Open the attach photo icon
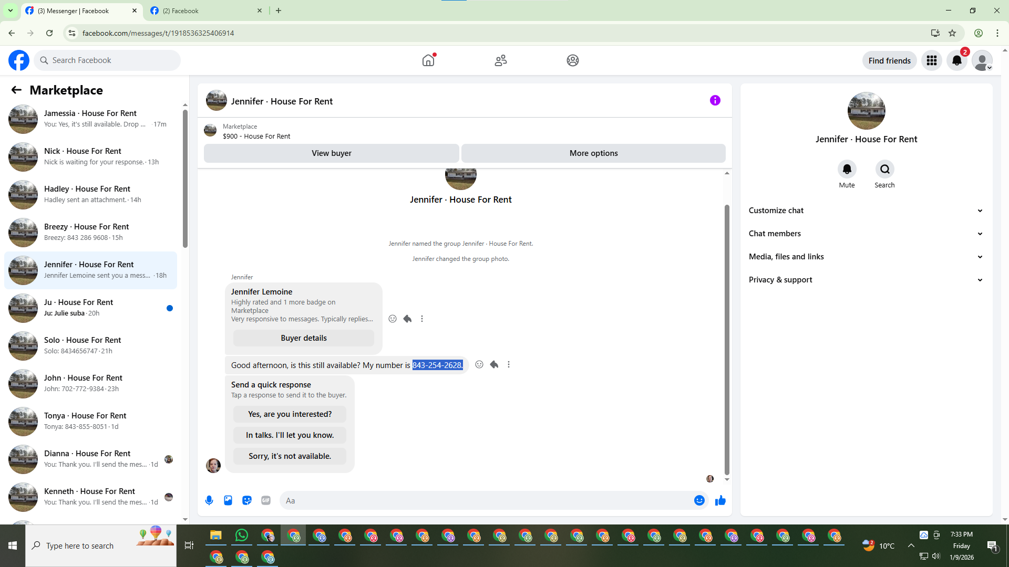This screenshot has height=567, width=1009. pyautogui.click(x=228, y=500)
